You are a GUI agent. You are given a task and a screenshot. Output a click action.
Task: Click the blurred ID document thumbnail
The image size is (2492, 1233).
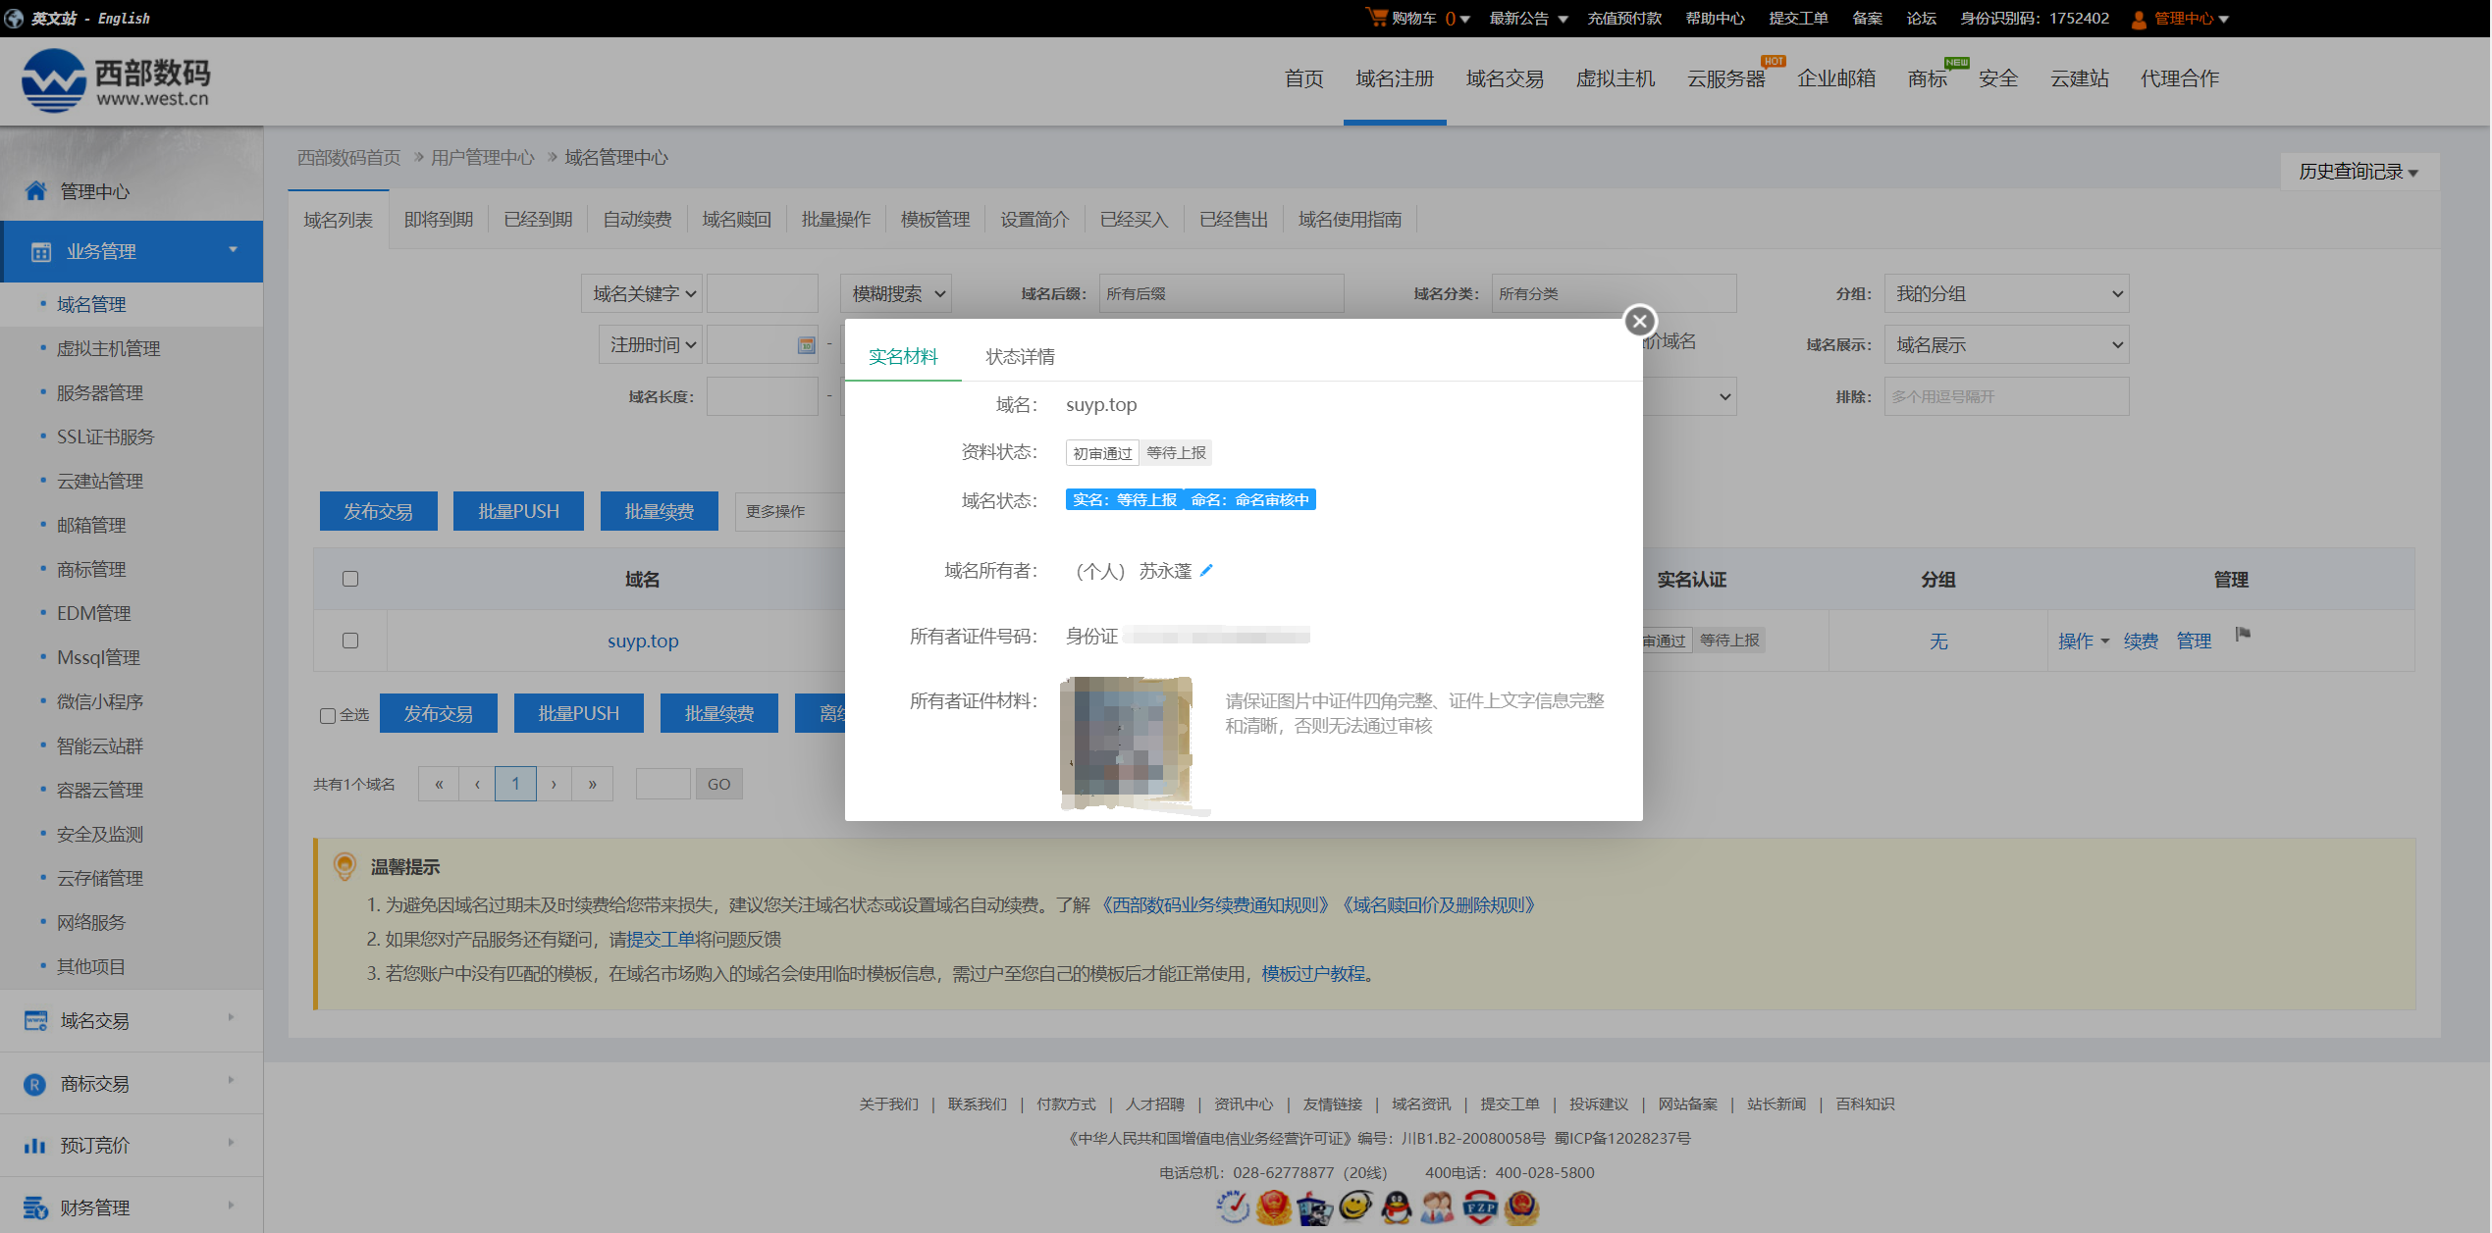[1129, 742]
